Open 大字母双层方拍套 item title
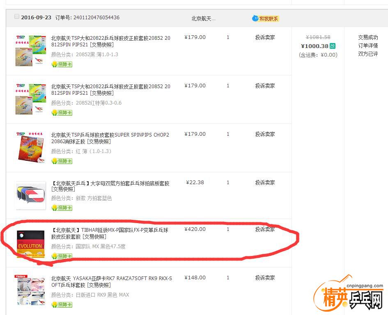The width and height of the screenshot is (388, 315). pyautogui.click(x=110, y=186)
